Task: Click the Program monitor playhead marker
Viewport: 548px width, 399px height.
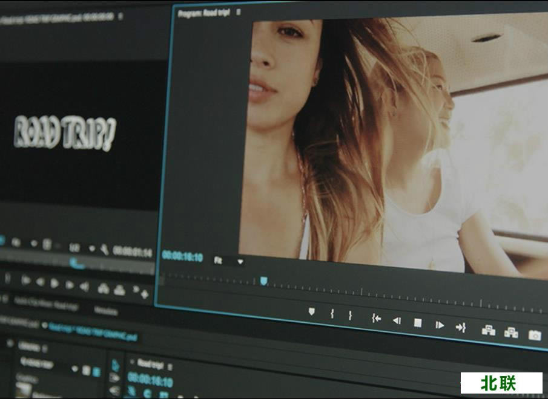Action: click(263, 281)
